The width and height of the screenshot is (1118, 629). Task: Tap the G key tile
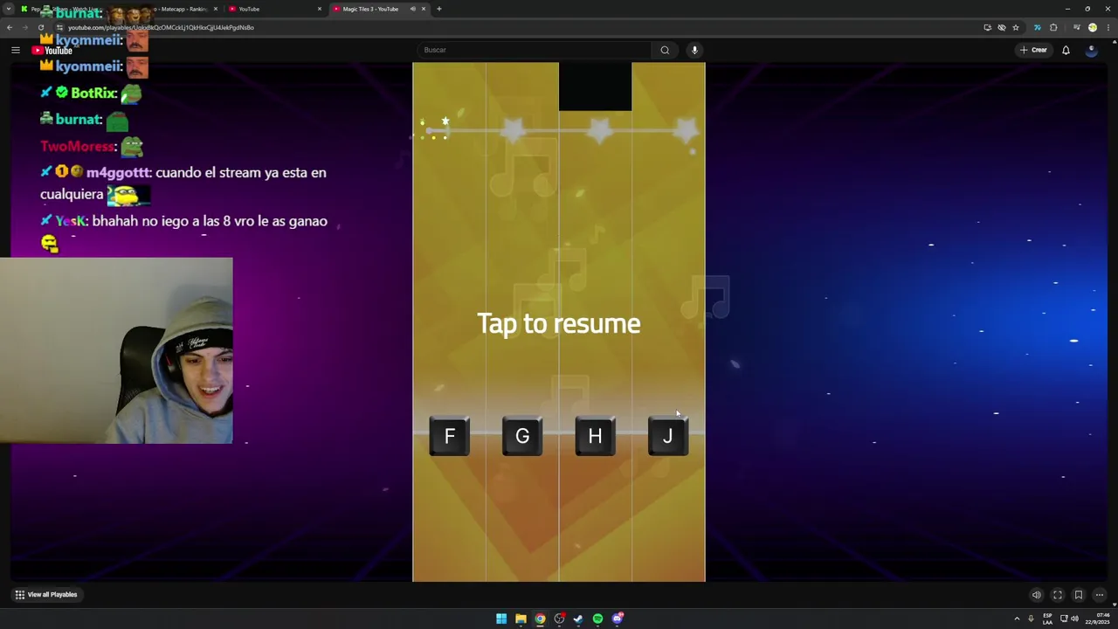tap(522, 436)
